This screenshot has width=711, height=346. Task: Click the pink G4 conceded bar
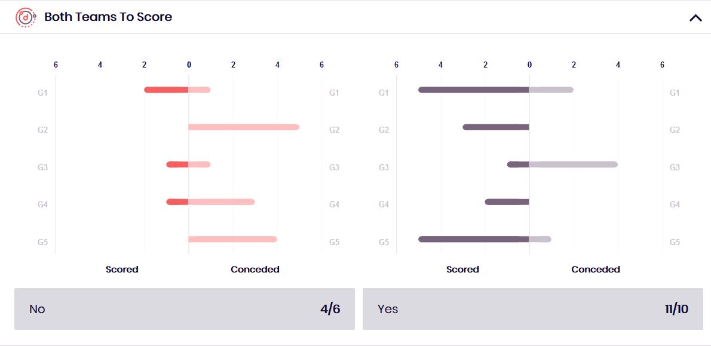[x=222, y=202]
